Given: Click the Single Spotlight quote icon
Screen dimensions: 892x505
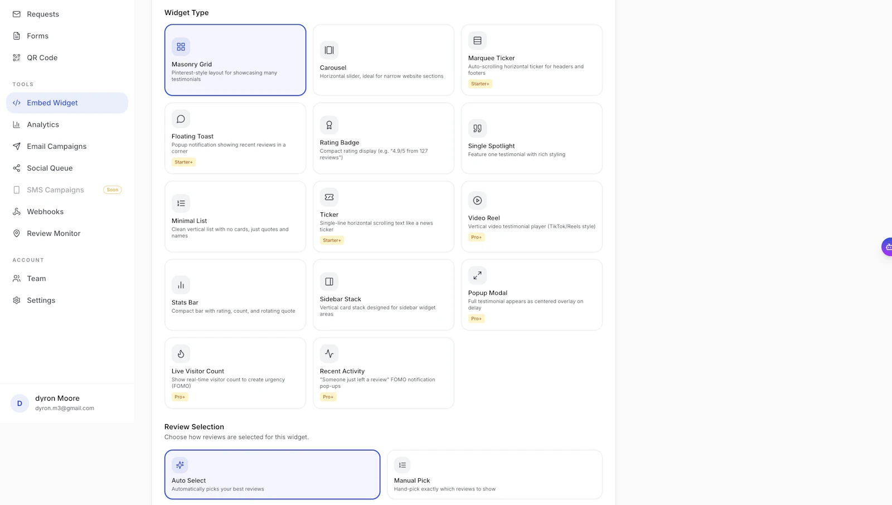Looking at the screenshot, I should [x=477, y=128].
